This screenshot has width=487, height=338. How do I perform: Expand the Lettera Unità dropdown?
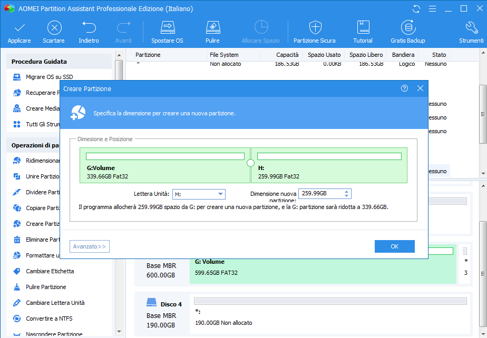click(x=220, y=194)
